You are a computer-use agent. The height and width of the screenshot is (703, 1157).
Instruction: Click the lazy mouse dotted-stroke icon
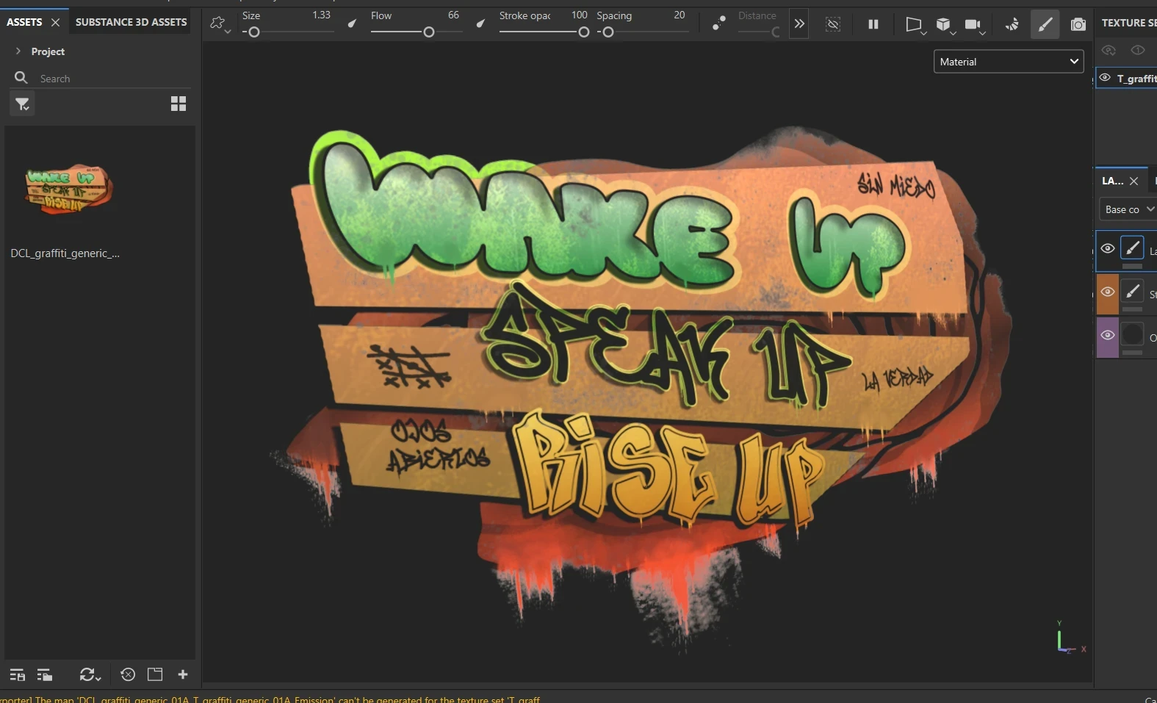click(718, 24)
